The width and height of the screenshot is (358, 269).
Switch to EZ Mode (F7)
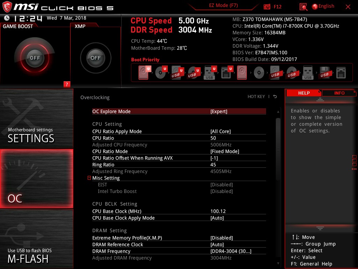[x=223, y=6]
